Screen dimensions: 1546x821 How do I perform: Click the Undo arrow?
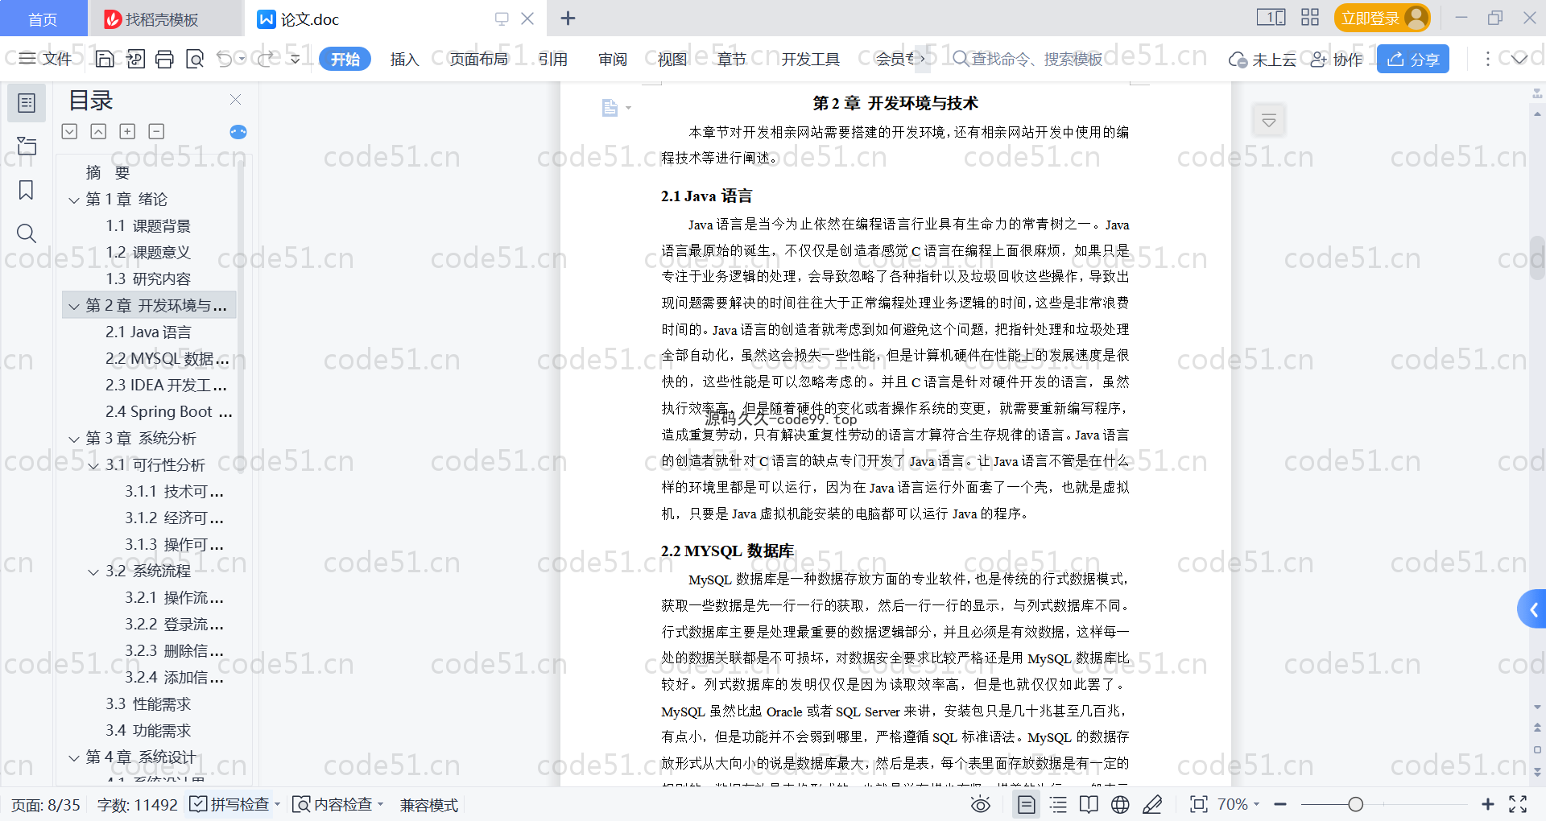pos(225,59)
